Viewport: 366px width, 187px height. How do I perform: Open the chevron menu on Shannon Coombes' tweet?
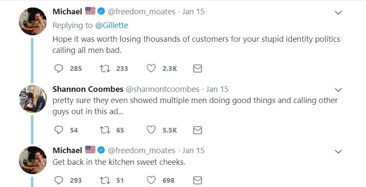(x=339, y=90)
